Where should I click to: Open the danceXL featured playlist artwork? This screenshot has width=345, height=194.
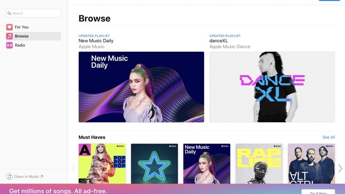[272, 87]
